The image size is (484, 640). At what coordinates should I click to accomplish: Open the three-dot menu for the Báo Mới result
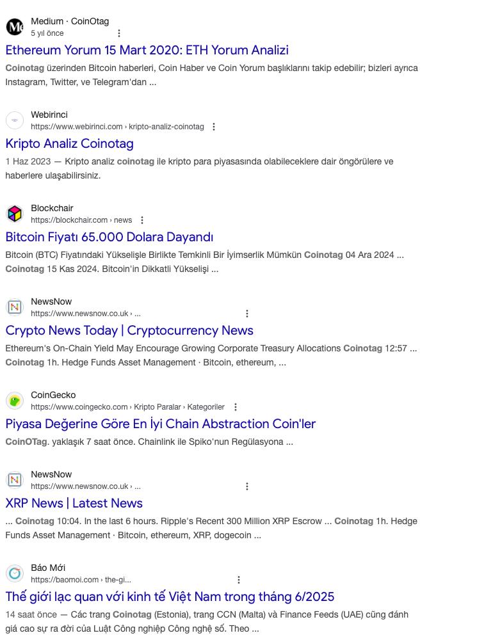click(239, 580)
